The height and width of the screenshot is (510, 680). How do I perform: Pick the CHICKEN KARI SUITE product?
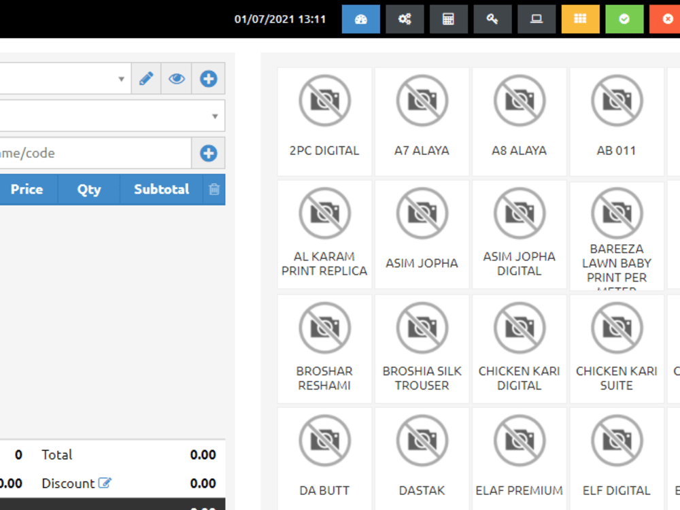tap(617, 349)
